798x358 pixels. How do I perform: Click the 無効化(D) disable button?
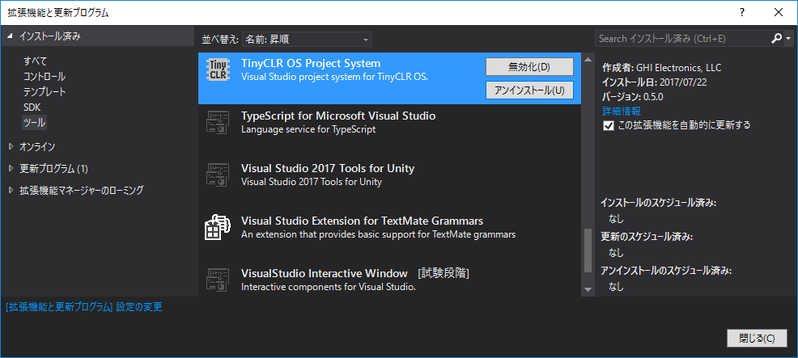tap(529, 66)
